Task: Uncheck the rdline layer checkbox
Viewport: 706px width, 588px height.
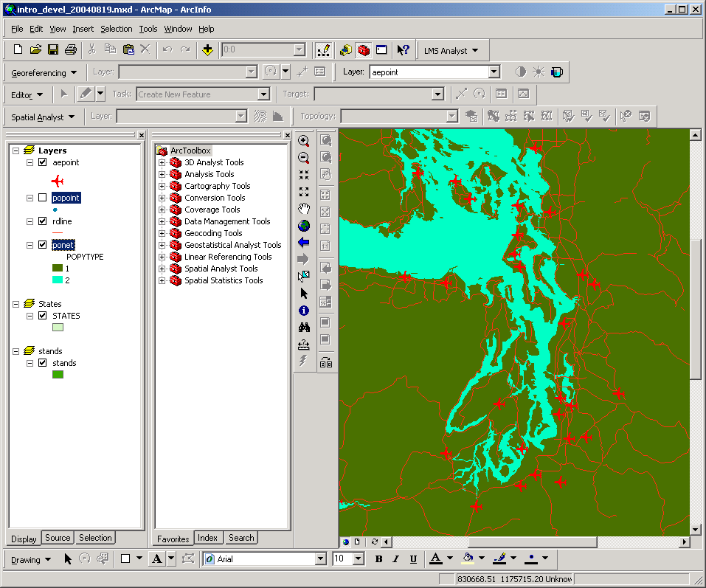Action: pyautogui.click(x=42, y=221)
